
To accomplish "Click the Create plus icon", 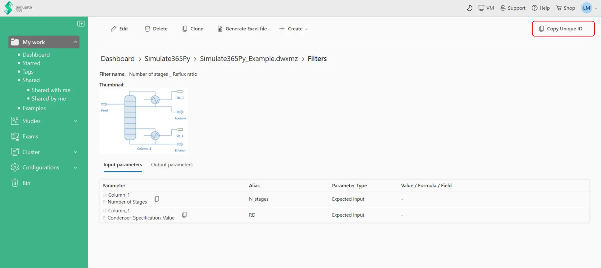I will point(282,29).
